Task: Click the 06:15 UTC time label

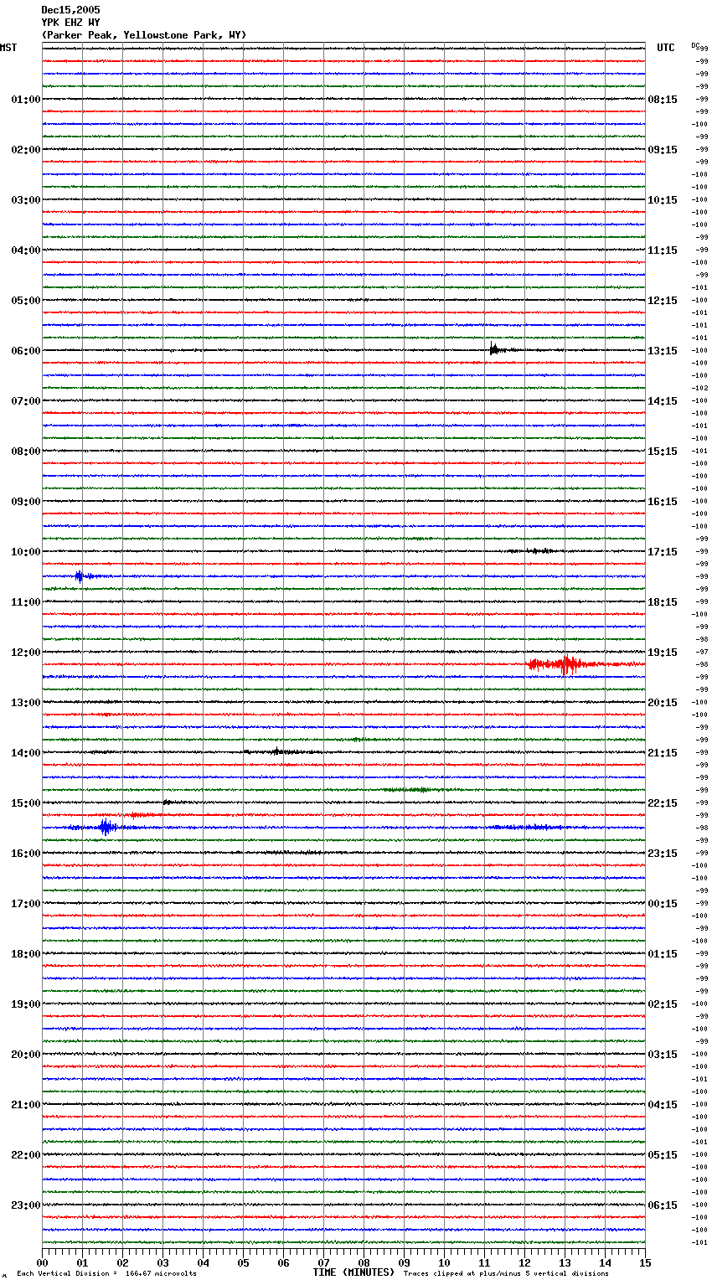Action: click(x=663, y=1205)
